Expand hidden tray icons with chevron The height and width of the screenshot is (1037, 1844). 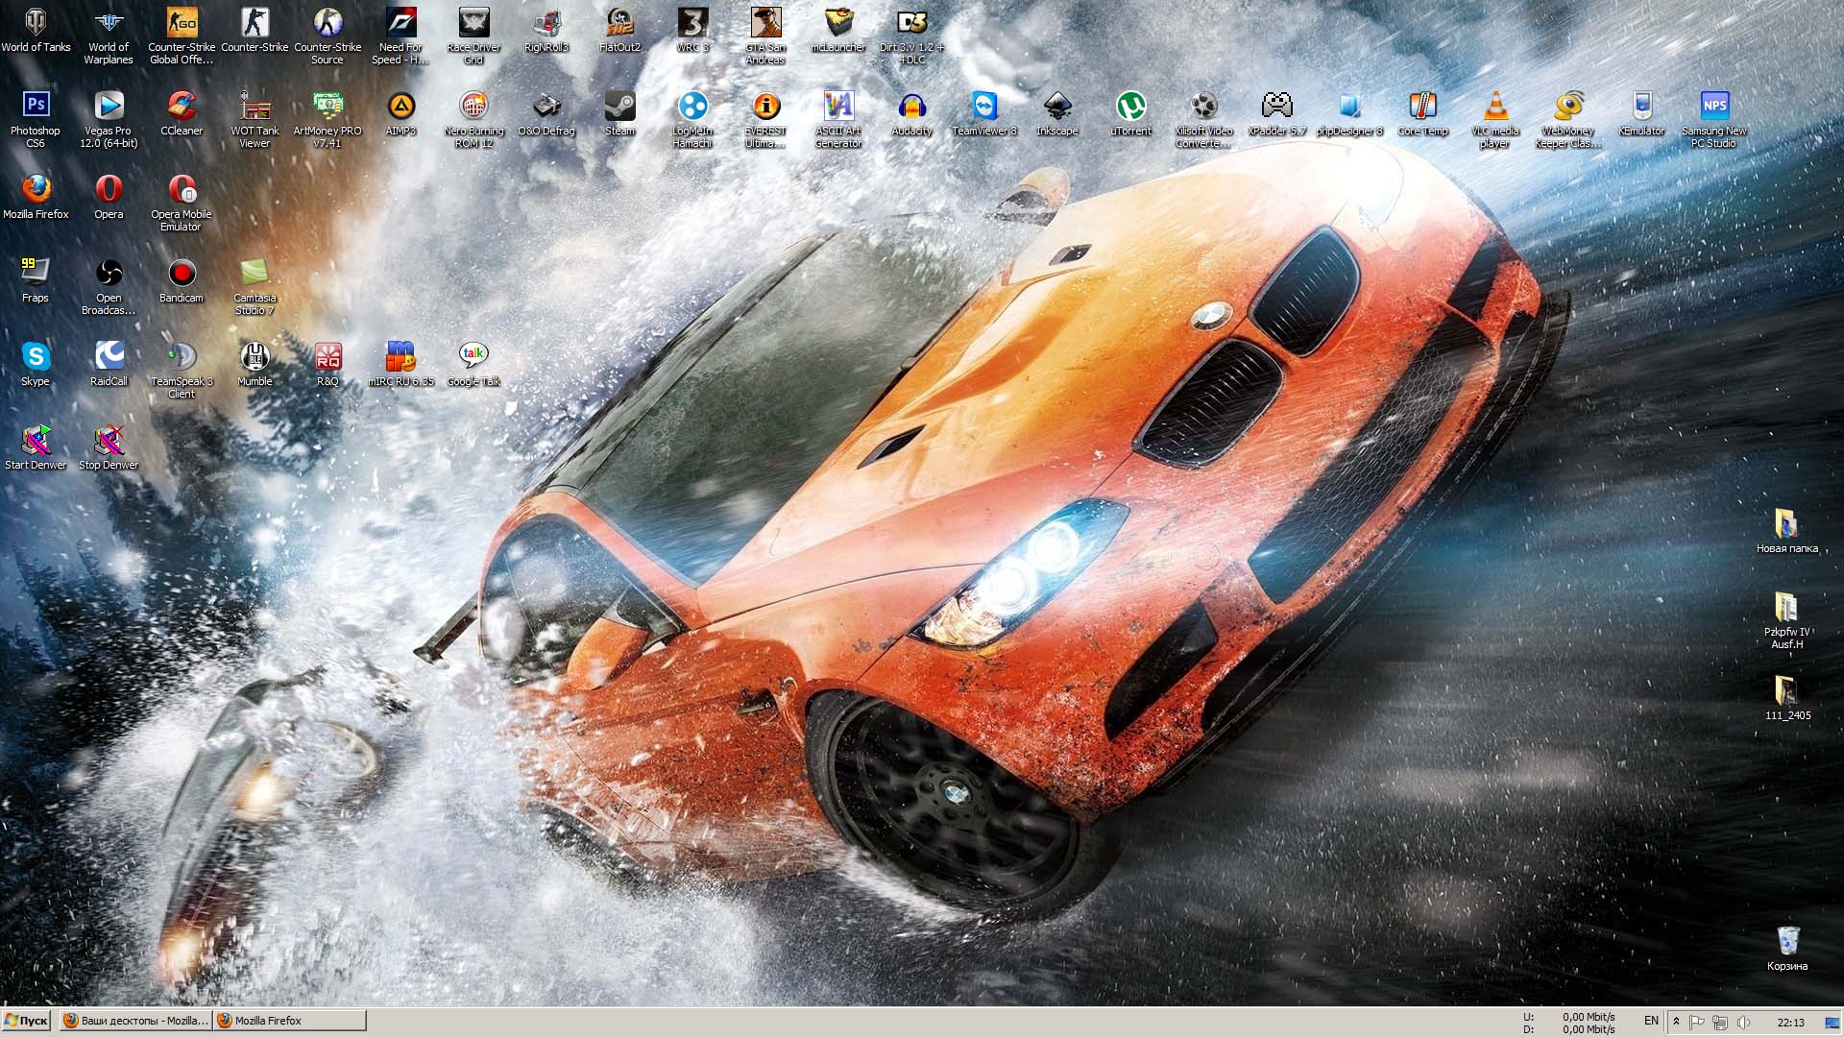click(1677, 1022)
